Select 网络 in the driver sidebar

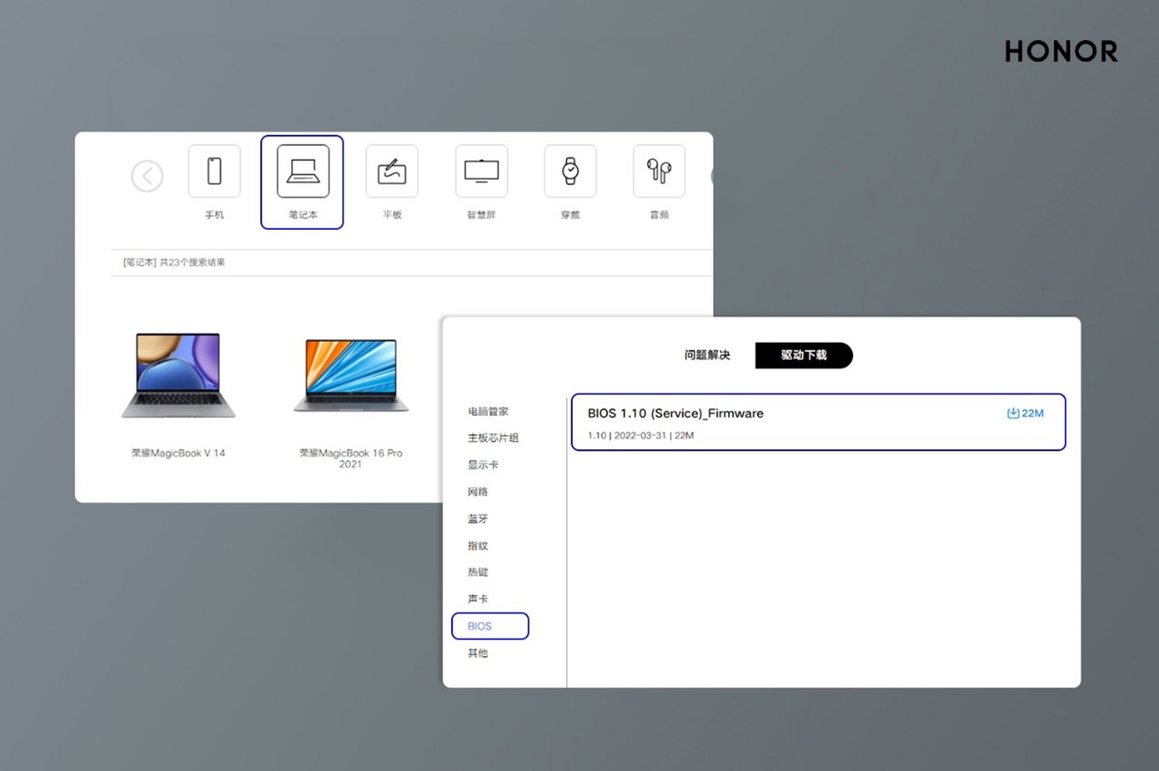click(478, 492)
